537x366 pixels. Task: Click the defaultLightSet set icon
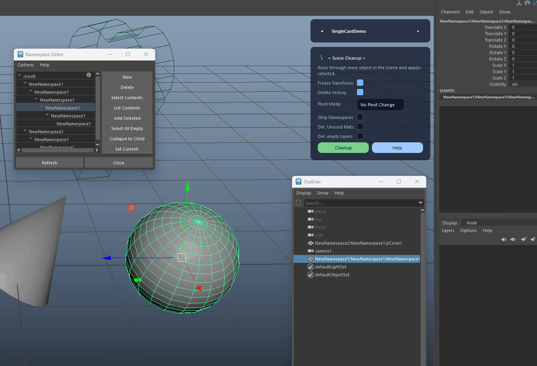point(311,267)
